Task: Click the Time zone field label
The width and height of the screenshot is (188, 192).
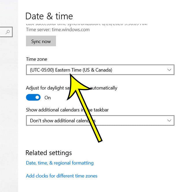Action: [x=36, y=59]
